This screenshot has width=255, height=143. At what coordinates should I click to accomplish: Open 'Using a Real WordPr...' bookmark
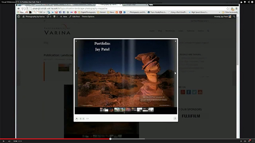point(177,12)
